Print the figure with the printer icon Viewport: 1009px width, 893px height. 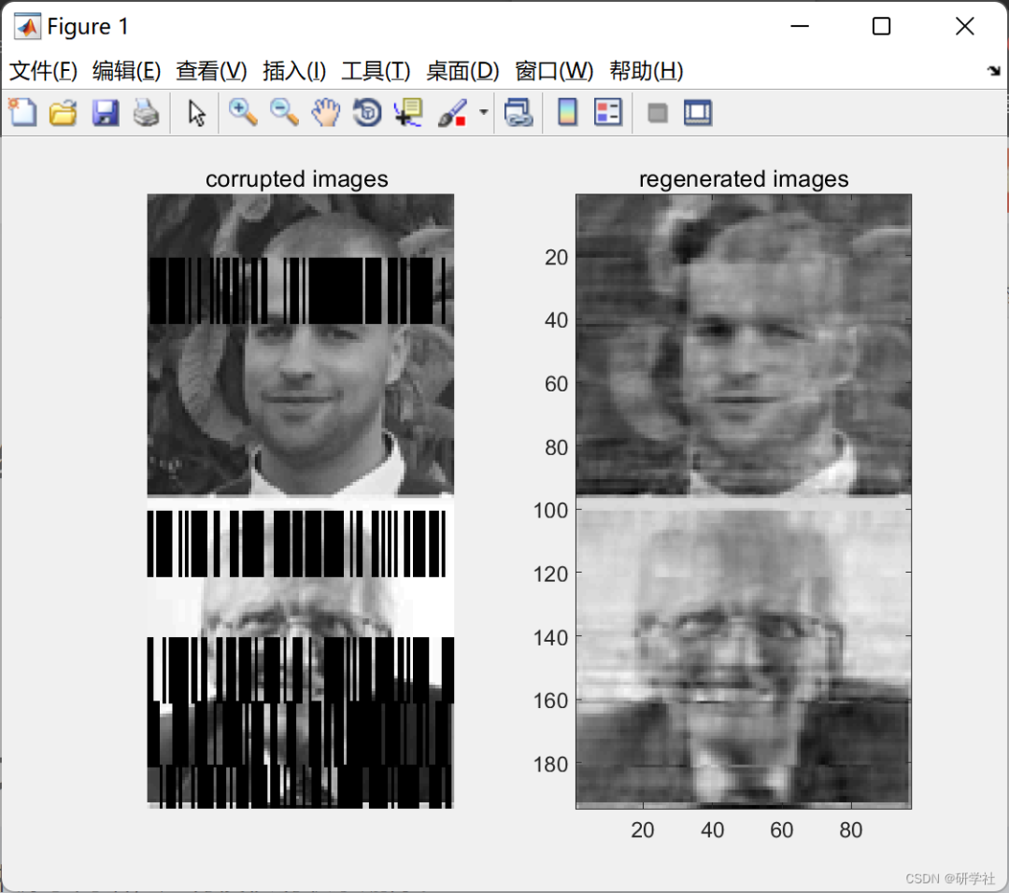[x=146, y=113]
